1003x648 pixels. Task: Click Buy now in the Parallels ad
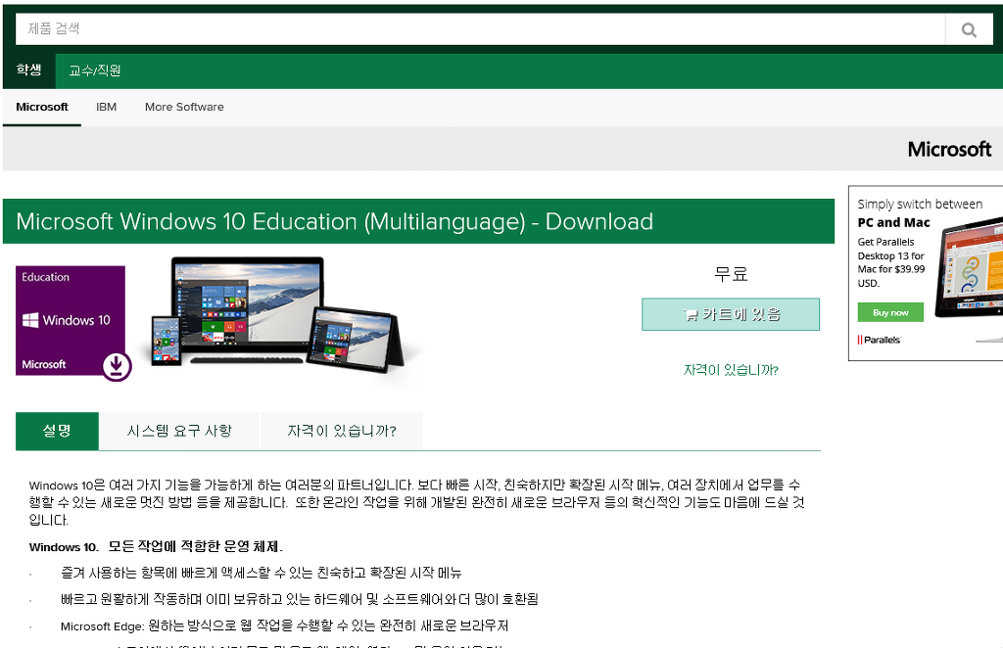point(890,312)
